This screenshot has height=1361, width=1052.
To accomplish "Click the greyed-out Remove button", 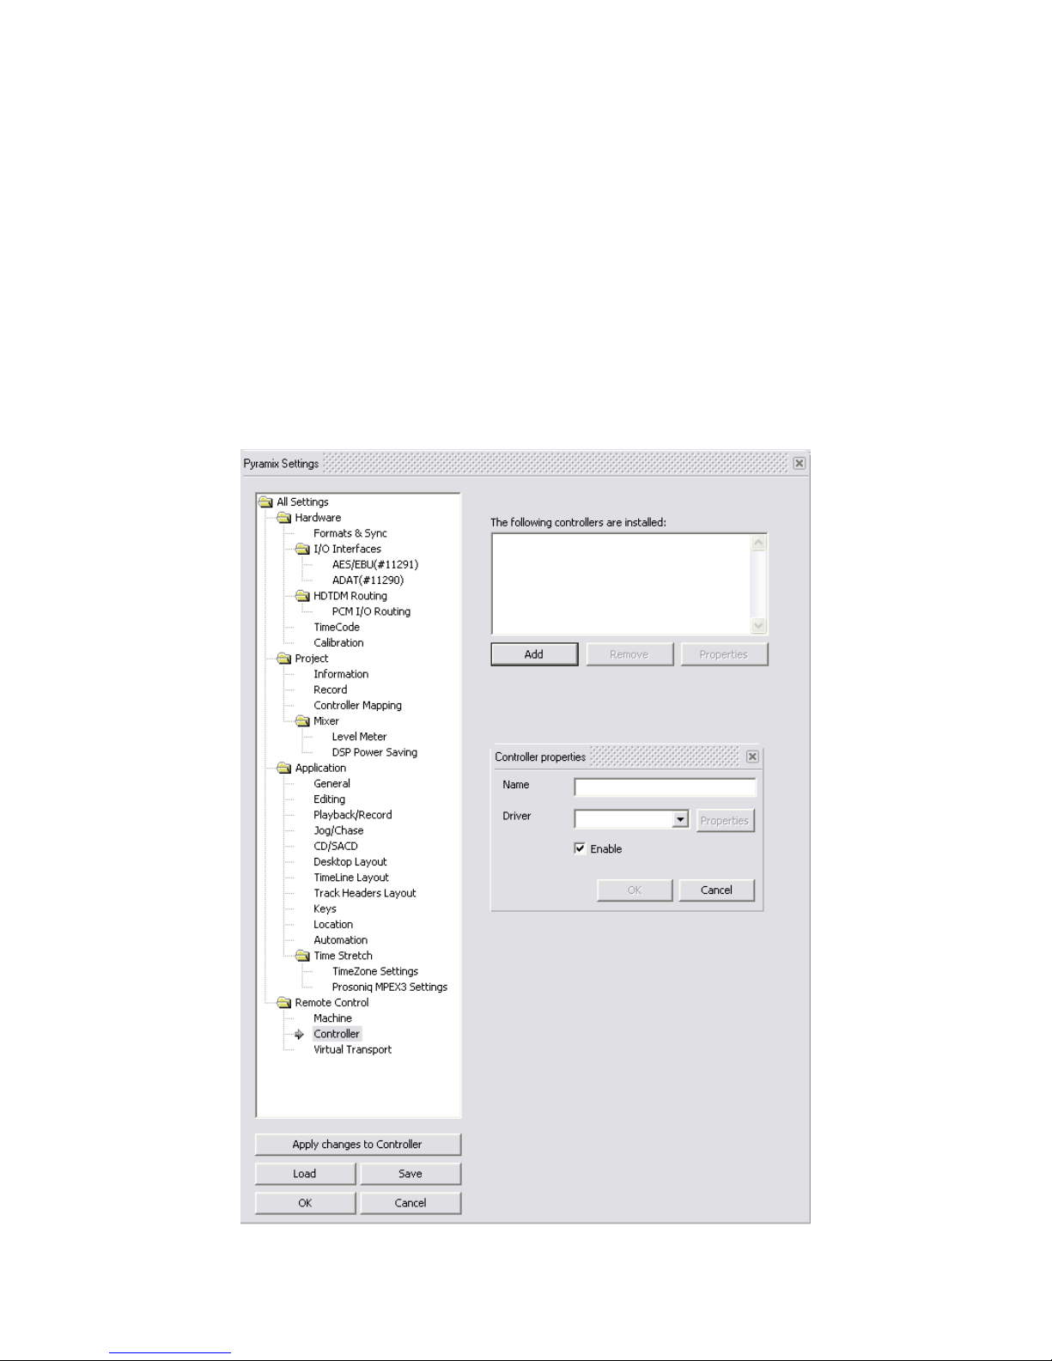I will tap(629, 654).
